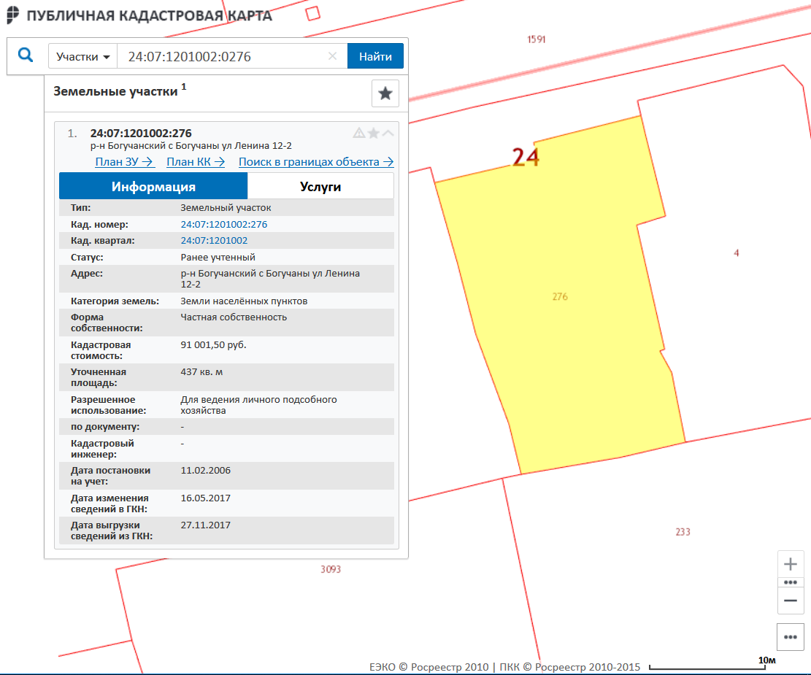Open zoom level options between plus and minus
This screenshot has height=675, width=811.
(x=790, y=582)
